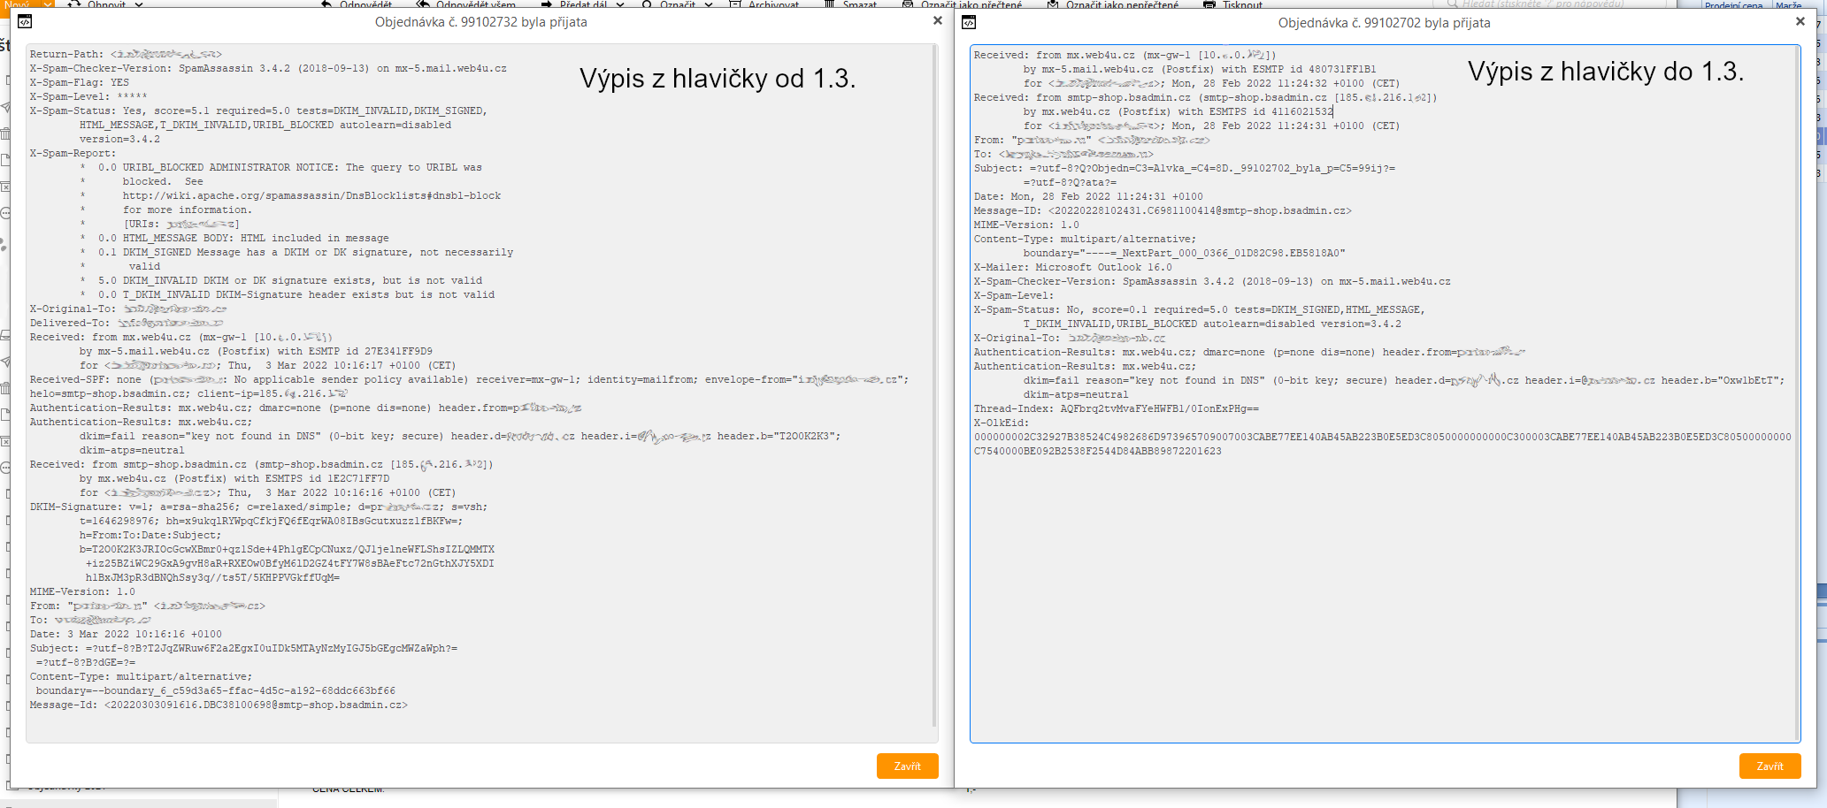Close the 99102732 header dialog with X

[938, 20]
